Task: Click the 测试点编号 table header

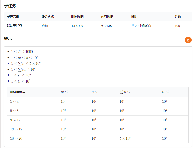Action: [18, 92]
